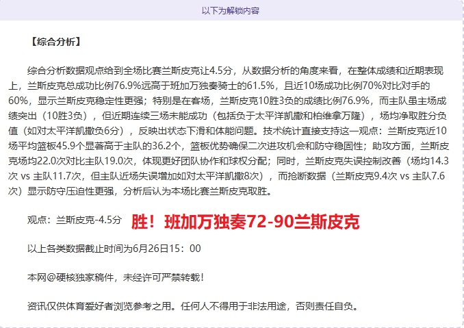Click the paragraph line beginning '值（如对太平洋凯撒负6分）'

(x=227, y=131)
